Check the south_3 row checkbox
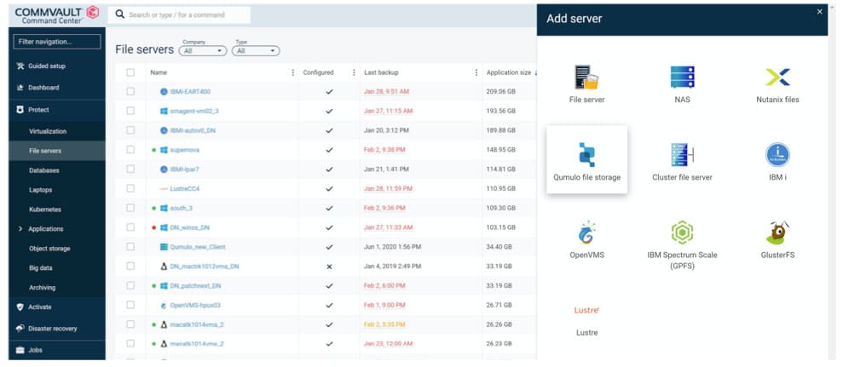This screenshot has width=843, height=367. (x=130, y=208)
